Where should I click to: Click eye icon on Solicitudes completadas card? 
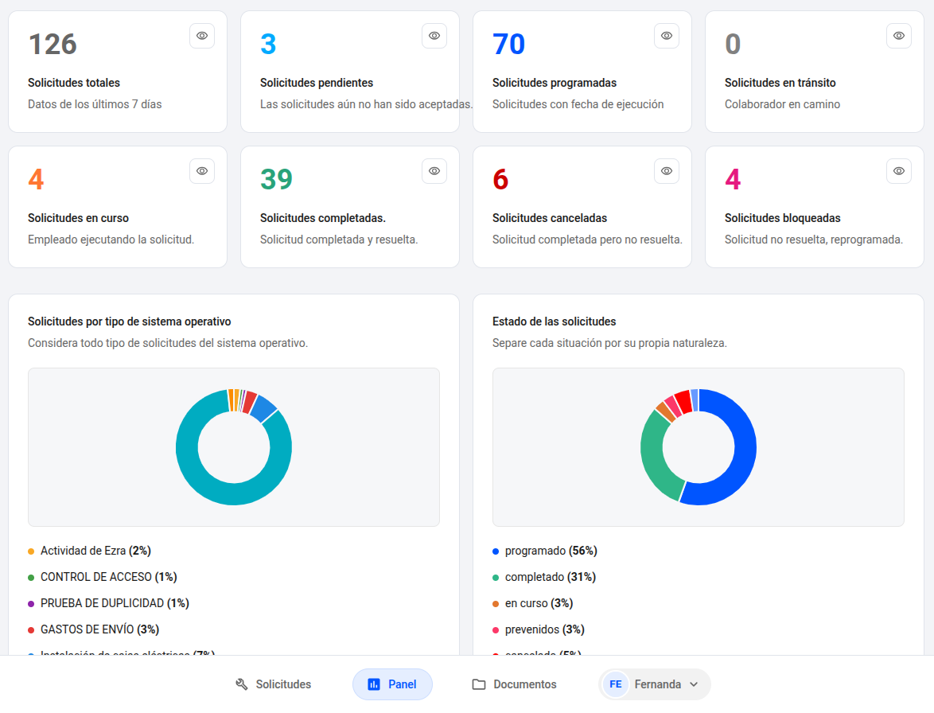434,171
